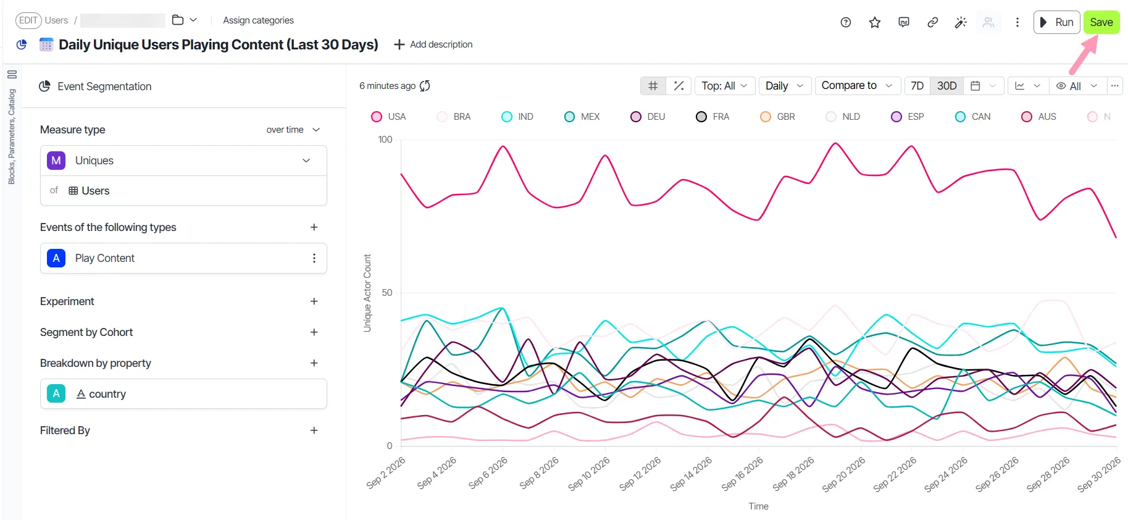Screen dimensions: 1128x520
Task: Open the over time measure type dropdown
Action: click(293, 130)
